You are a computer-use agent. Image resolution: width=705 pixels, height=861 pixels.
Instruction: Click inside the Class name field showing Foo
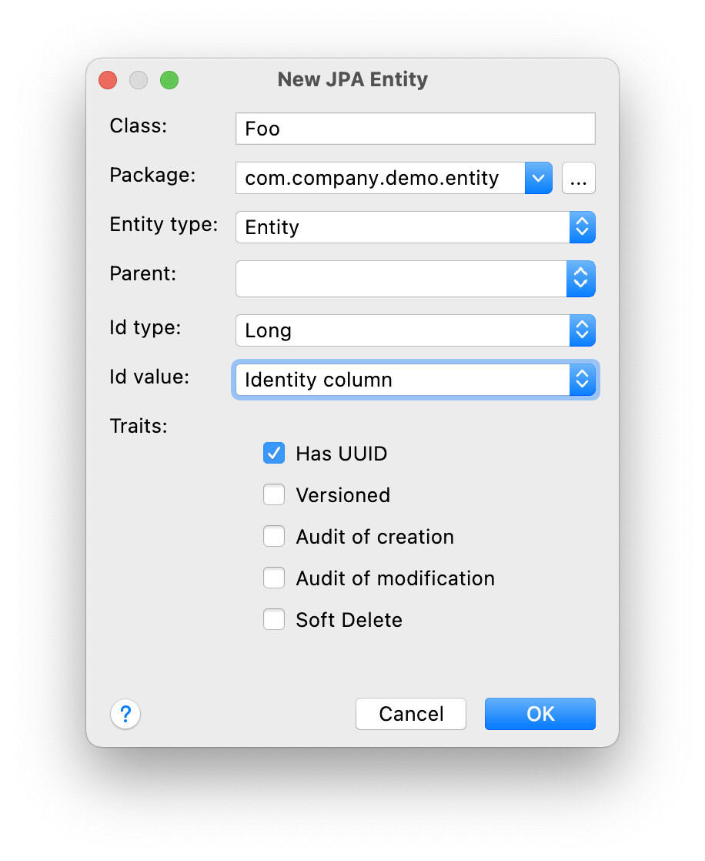pos(415,129)
